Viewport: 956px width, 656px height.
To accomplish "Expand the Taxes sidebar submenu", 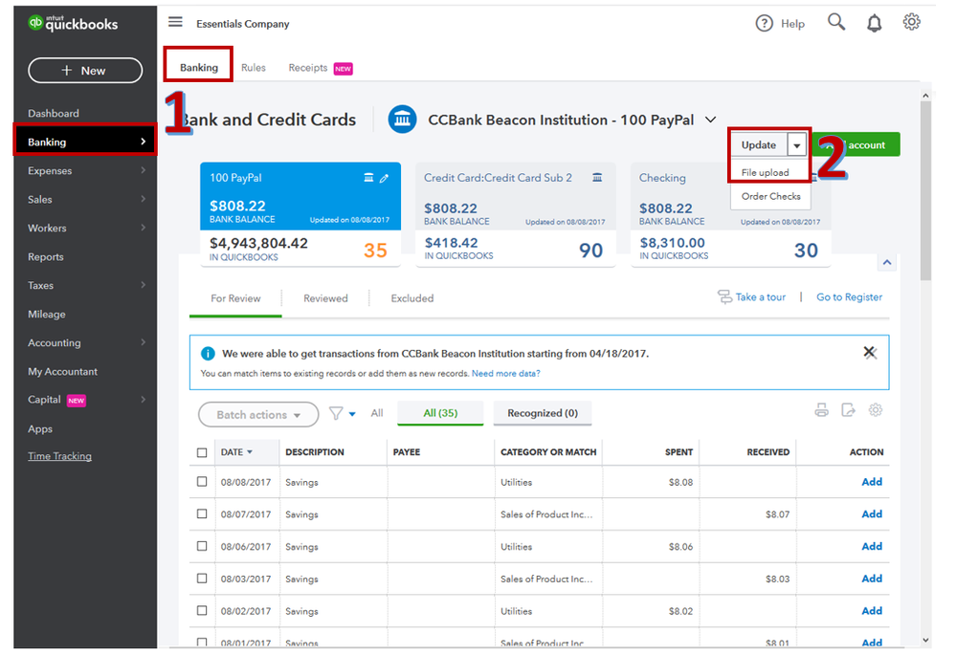I will [144, 284].
